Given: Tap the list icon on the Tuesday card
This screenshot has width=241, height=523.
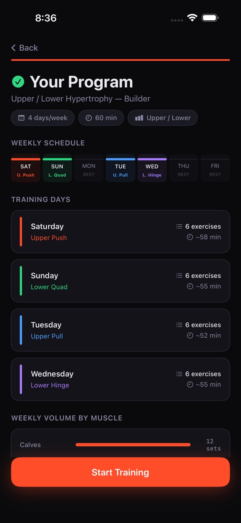Looking at the screenshot, I should [x=179, y=325].
